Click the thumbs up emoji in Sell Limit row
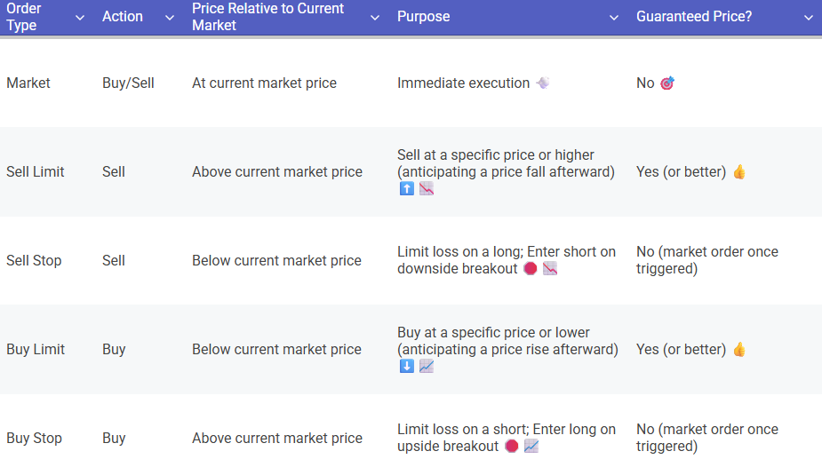 click(x=738, y=172)
